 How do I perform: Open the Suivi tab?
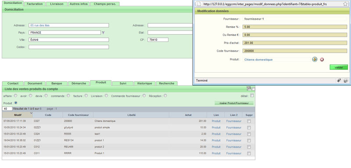pyautogui.click(x=123, y=84)
